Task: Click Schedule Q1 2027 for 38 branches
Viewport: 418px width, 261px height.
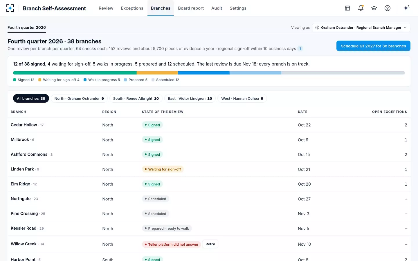Action: [x=373, y=46]
